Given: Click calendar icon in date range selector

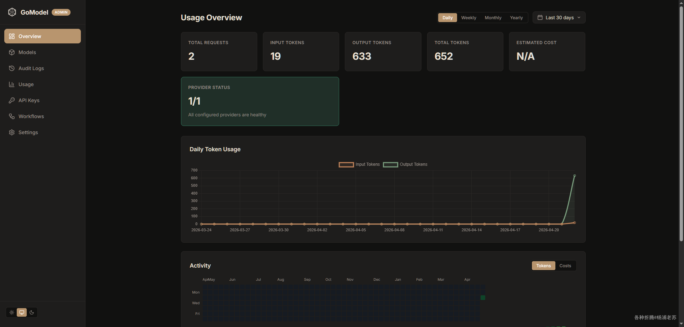Looking at the screenshot, I should 540,17.
